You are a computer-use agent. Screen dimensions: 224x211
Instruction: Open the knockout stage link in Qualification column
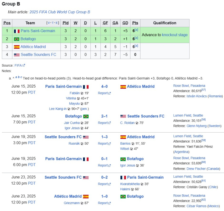pos(175,35)
